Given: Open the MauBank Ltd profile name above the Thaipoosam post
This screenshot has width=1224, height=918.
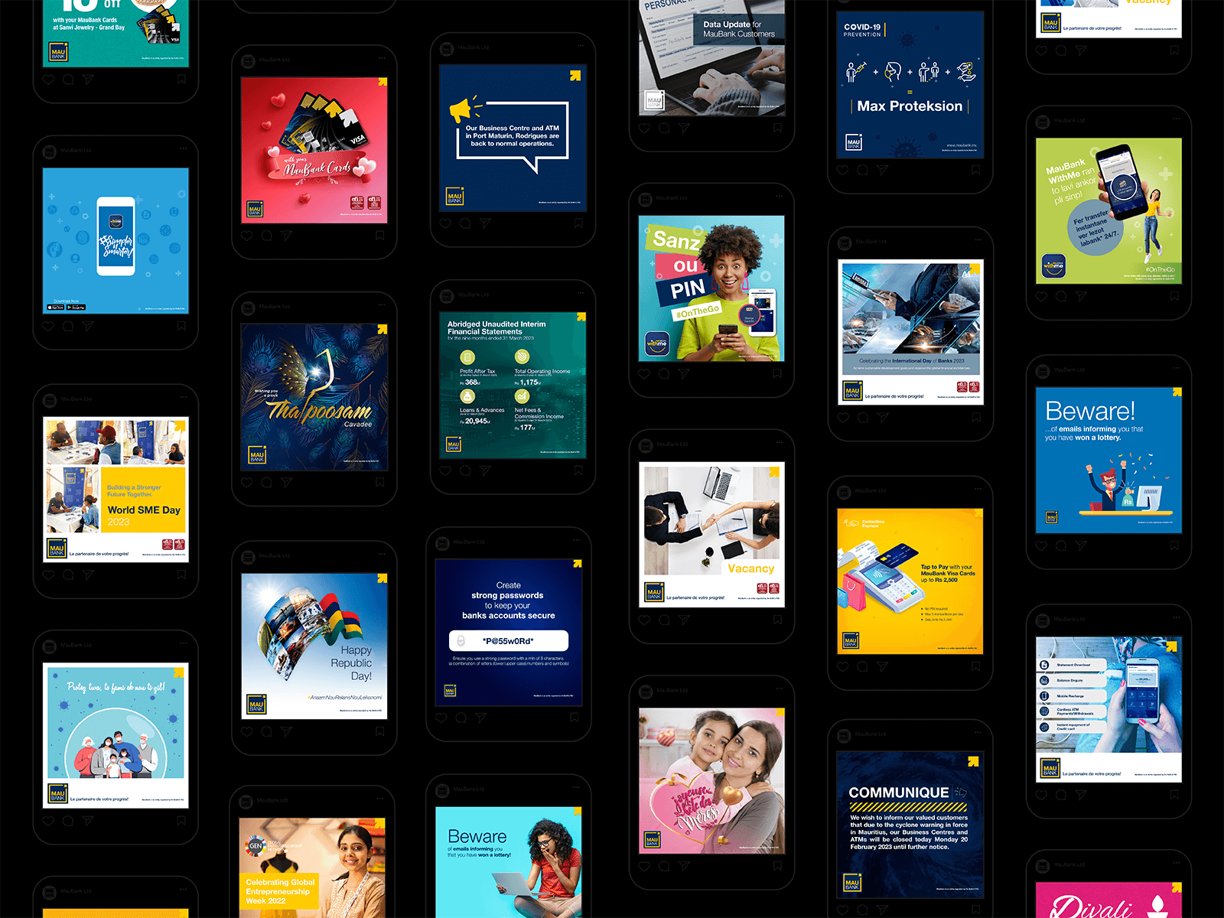Looking at the screenshot, I should tap(274, 307).
